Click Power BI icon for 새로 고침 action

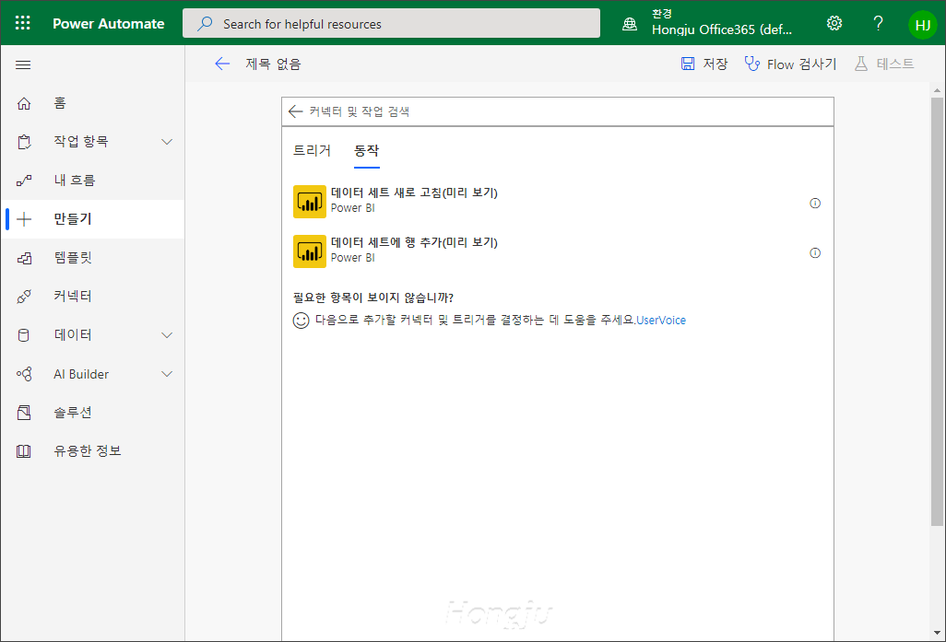point(310,202)
